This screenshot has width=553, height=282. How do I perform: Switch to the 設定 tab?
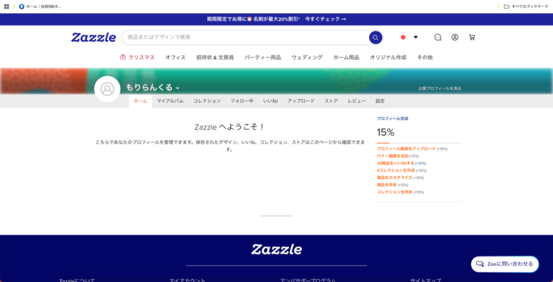coord(380,101)
